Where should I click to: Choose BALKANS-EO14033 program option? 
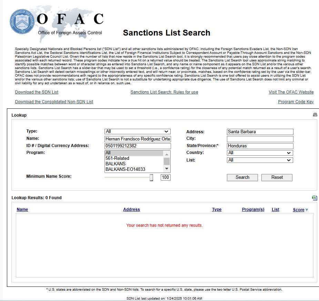(x=125, y=169)
